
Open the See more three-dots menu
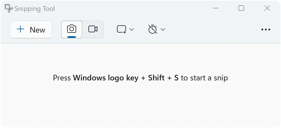click(x=266, y=29)
